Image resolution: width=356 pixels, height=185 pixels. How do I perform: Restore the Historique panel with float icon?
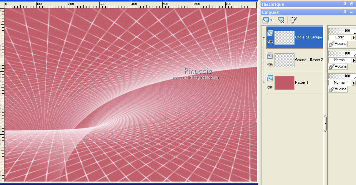click(351, 4)
